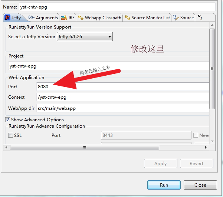
Task: Click the horizontal scrollbar left arrow
Action: [x=6, y=147]
